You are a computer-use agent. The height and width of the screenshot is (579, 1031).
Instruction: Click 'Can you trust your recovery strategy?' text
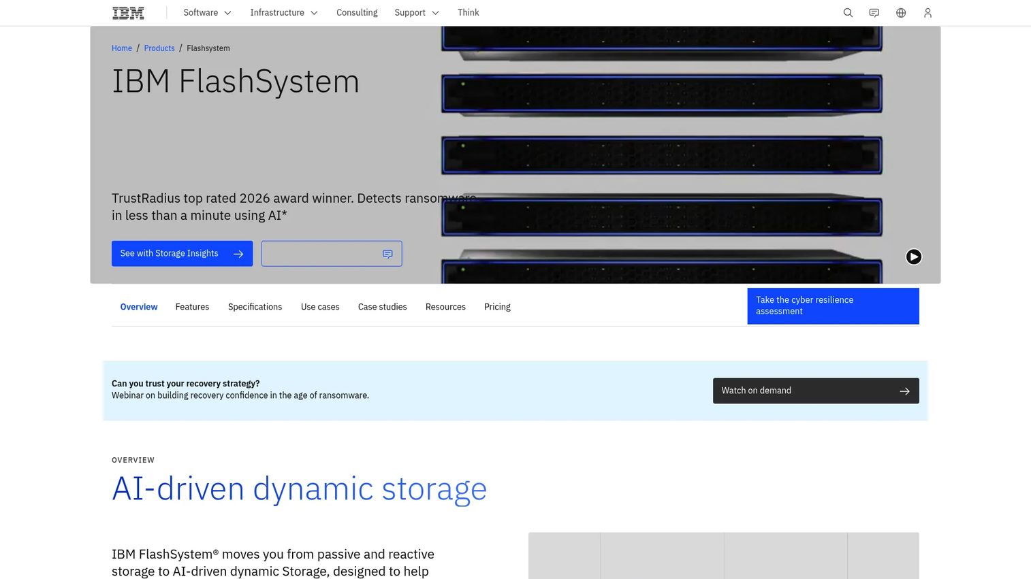click(x=186, y=384)
